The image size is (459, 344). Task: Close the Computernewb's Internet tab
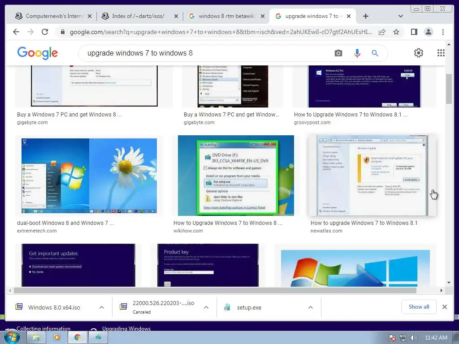click(90, 16)
